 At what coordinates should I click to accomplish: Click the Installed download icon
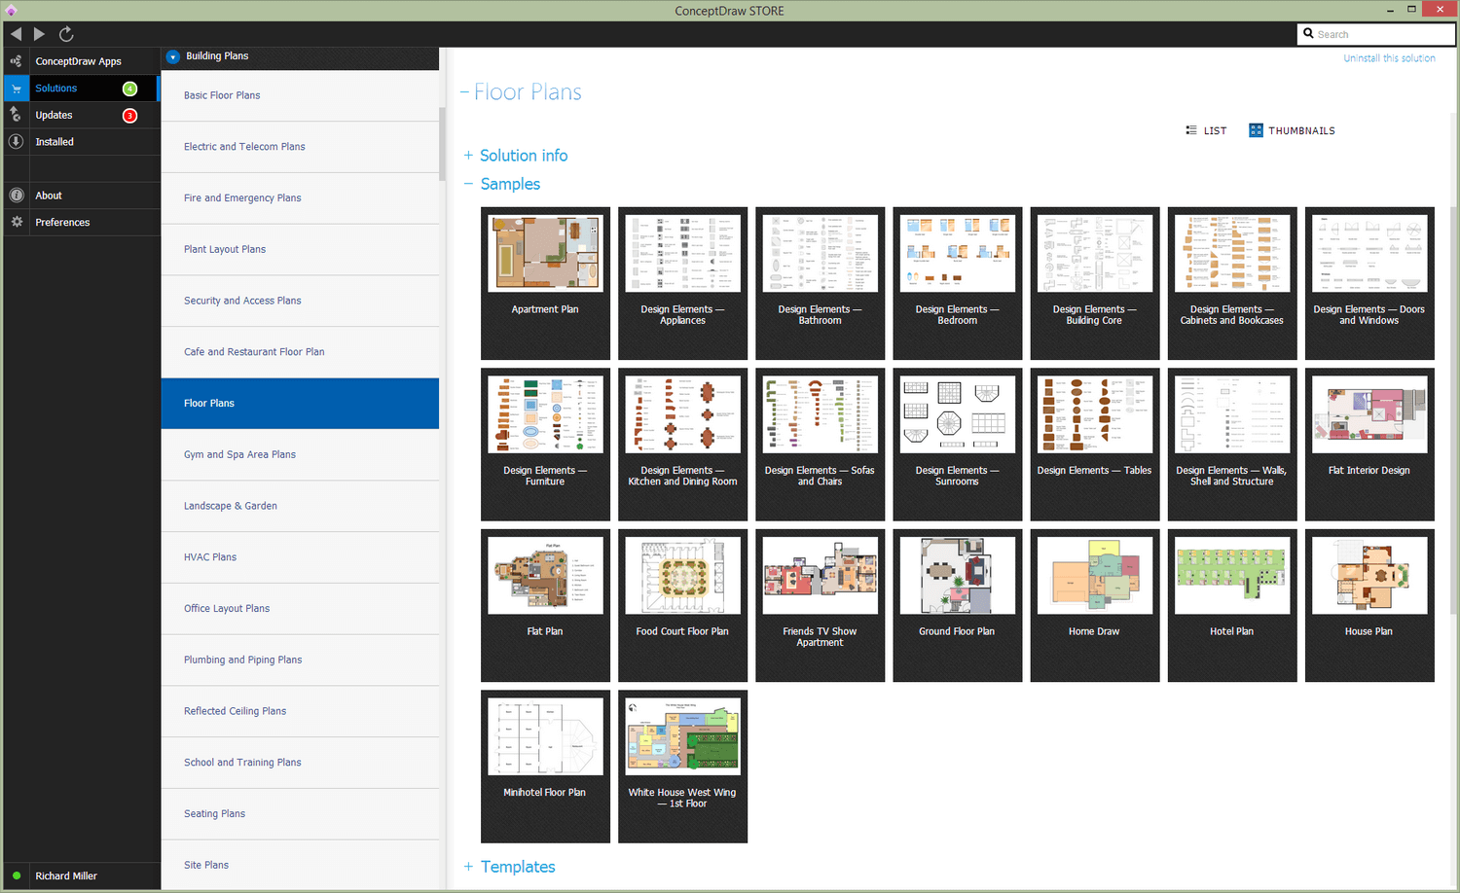click(16, 142)
